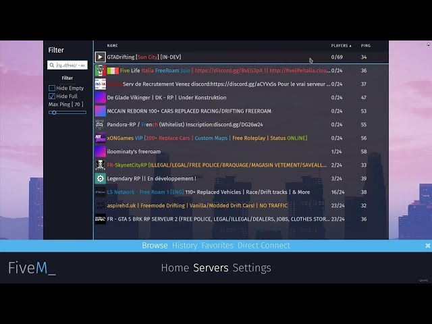Click the xONGames VIP server icon
432x324 pixels.
101,138
